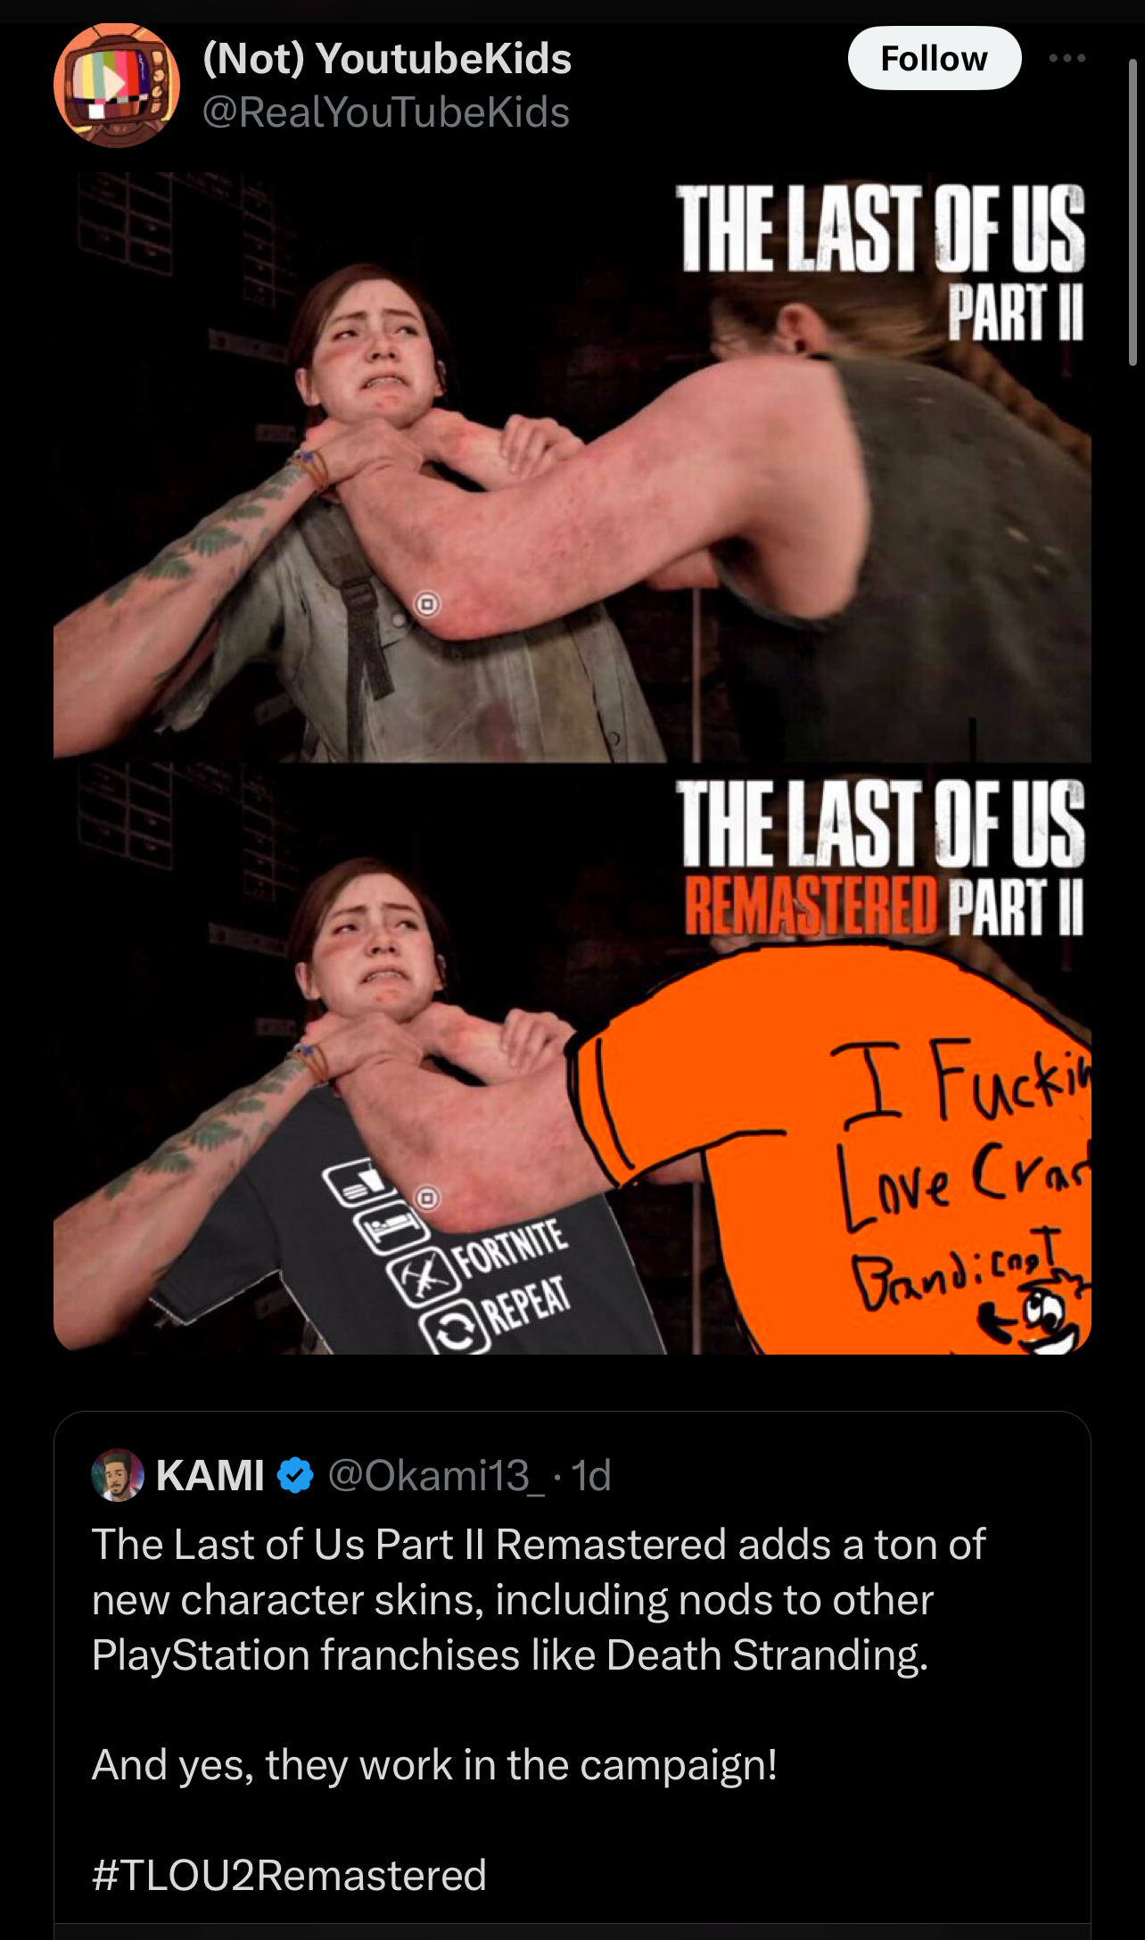This screenshot has width=1145, height=1940.
Task: Click KAMI's small profile avatar
Action: [x=118, y=1475]
